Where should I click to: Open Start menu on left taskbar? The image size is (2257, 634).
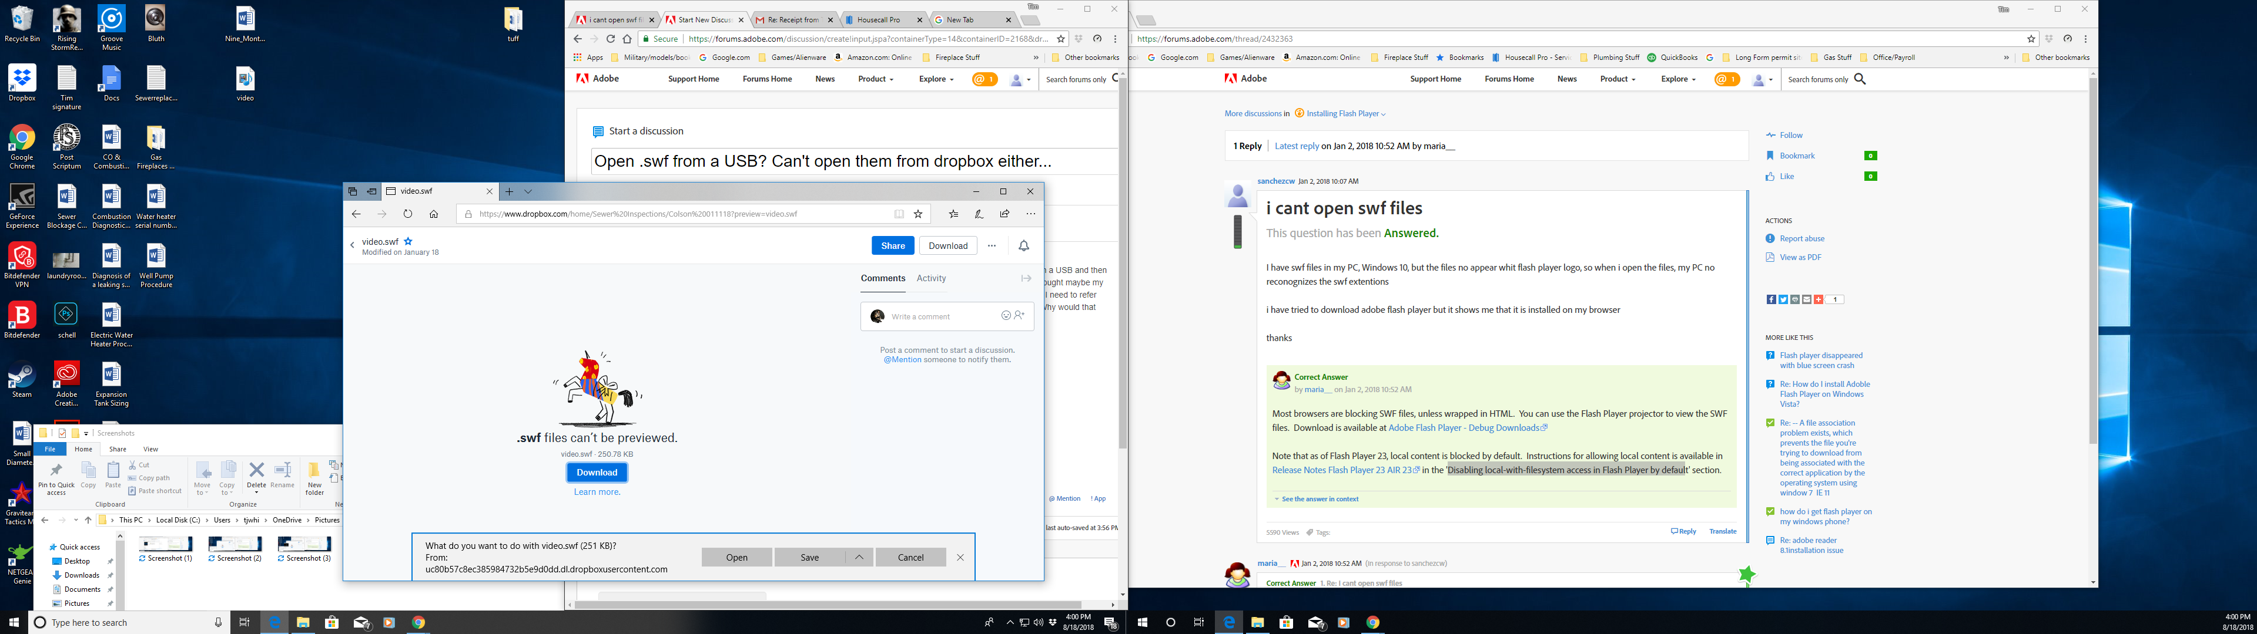14,623
